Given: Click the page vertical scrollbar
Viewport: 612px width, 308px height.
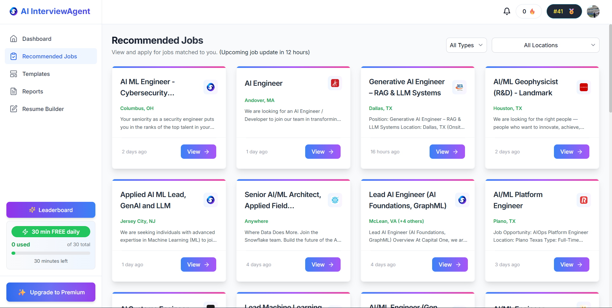Looking at the screenshot, I should pyautogui.click(x=610, y=69).
